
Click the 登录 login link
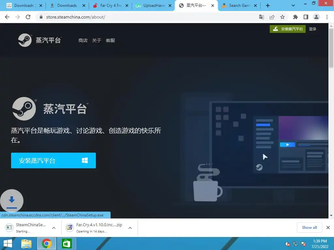312,29
